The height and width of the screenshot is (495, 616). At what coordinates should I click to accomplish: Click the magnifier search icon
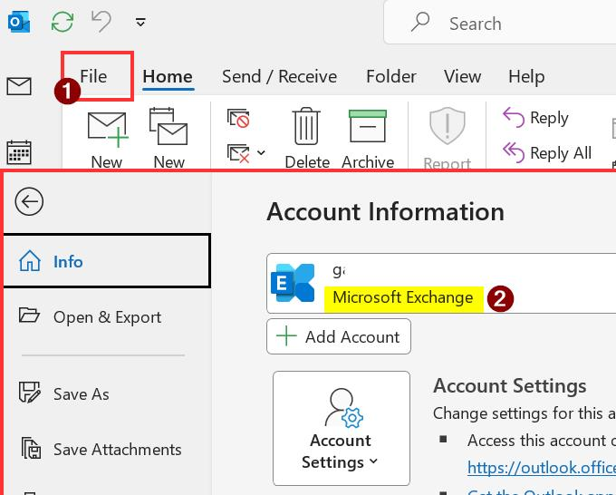pyautogui.click(x=420, y=22)
